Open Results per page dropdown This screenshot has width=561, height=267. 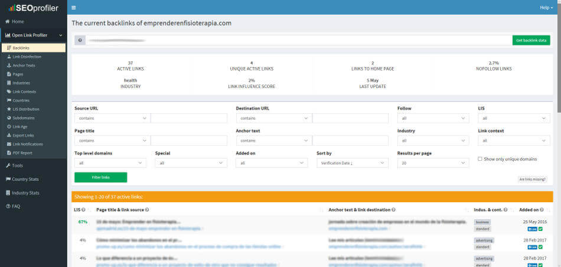pos(433,163)
